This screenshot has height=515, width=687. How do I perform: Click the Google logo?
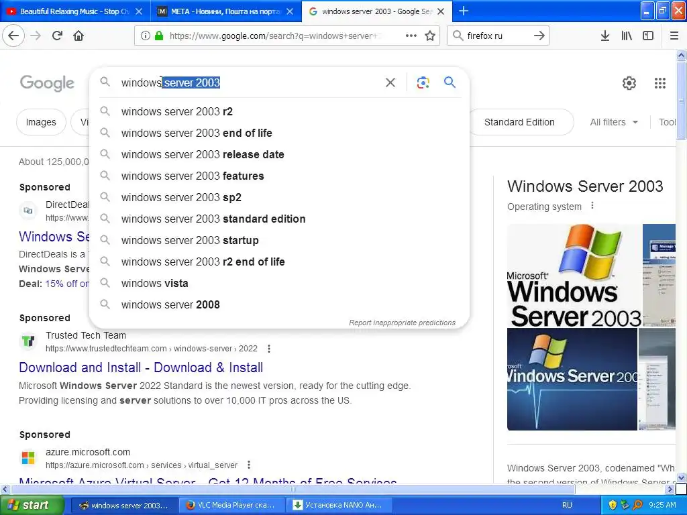click(48, 82)
